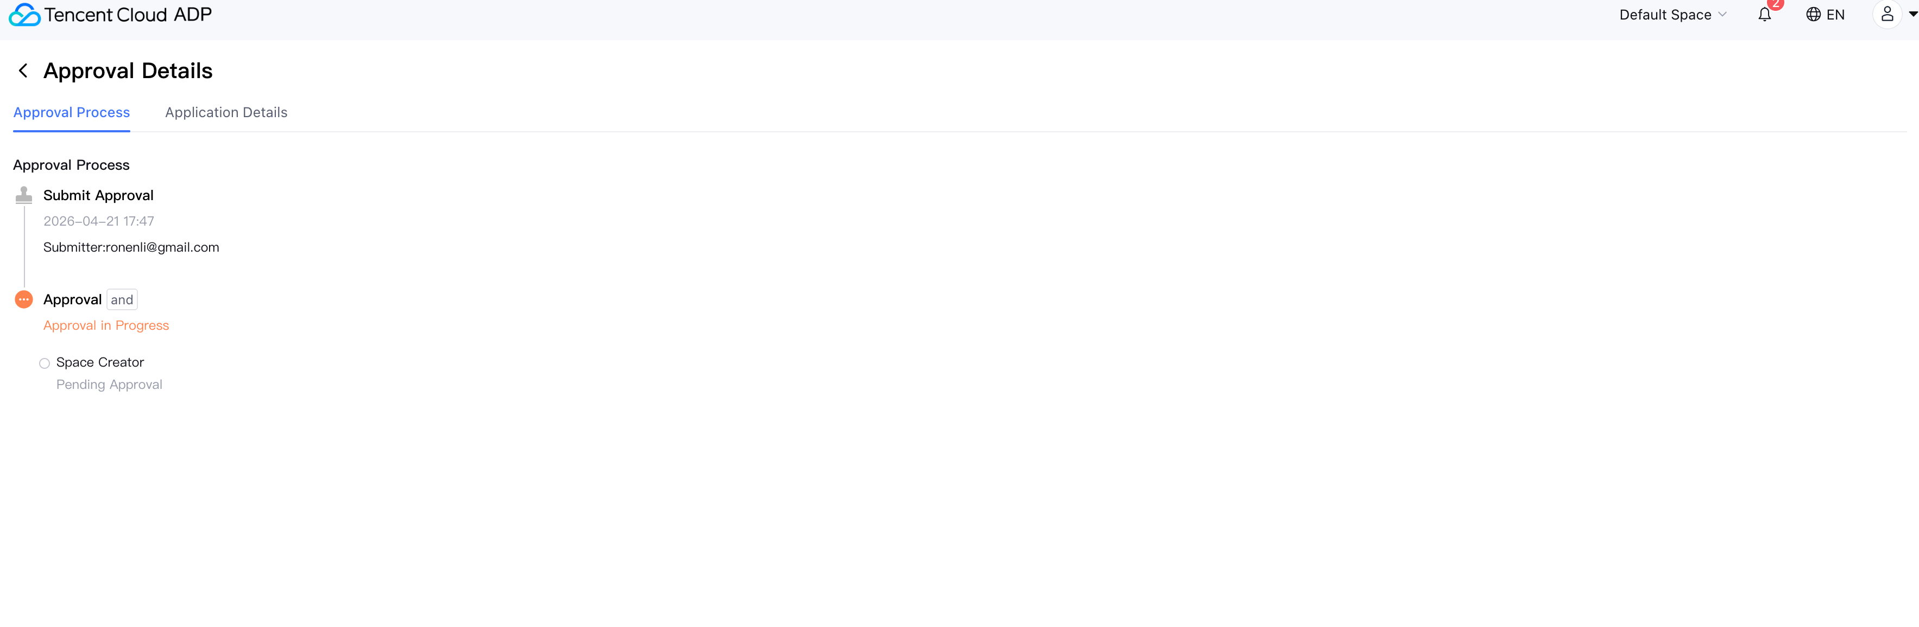
Task: Click the Pending Approval status label
Action: coord(109,385)
